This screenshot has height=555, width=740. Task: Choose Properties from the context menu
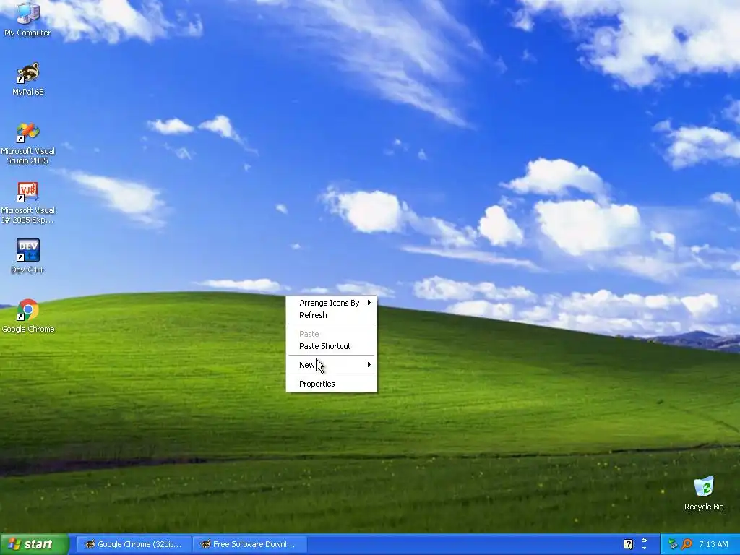331,384
